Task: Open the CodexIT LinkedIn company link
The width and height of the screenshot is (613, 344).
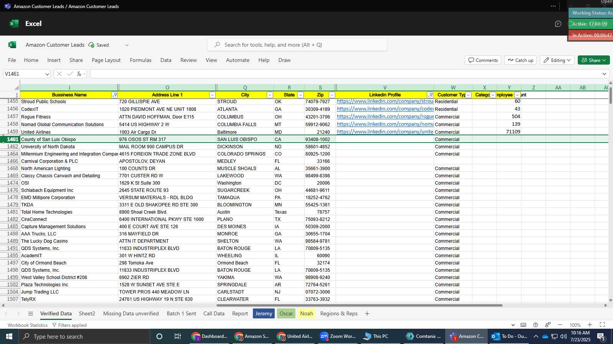Action: [385, 109]
